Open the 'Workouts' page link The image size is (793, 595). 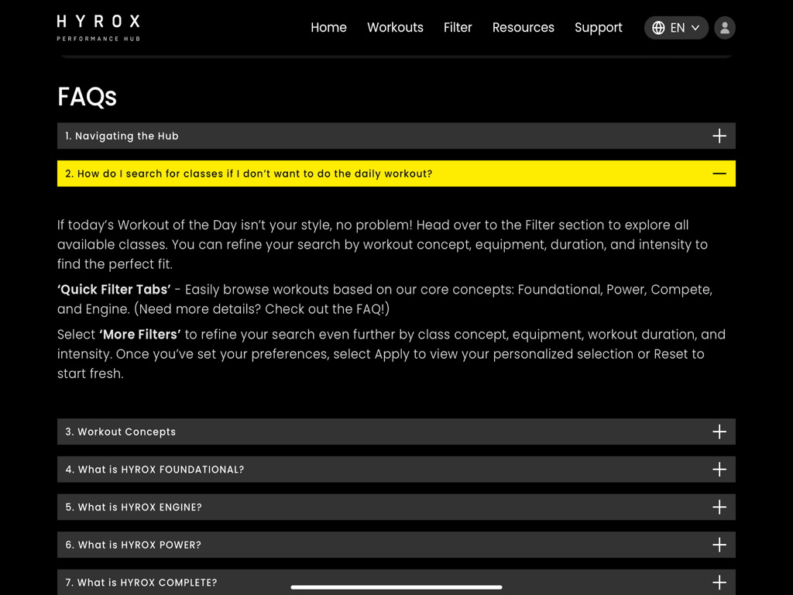(395, 27)
